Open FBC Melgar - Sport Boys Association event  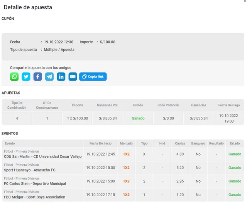click(x=34, y=197)
